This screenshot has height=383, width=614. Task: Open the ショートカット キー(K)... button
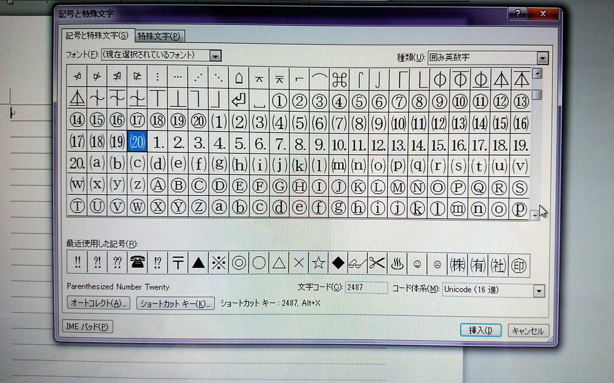point(176,304)
